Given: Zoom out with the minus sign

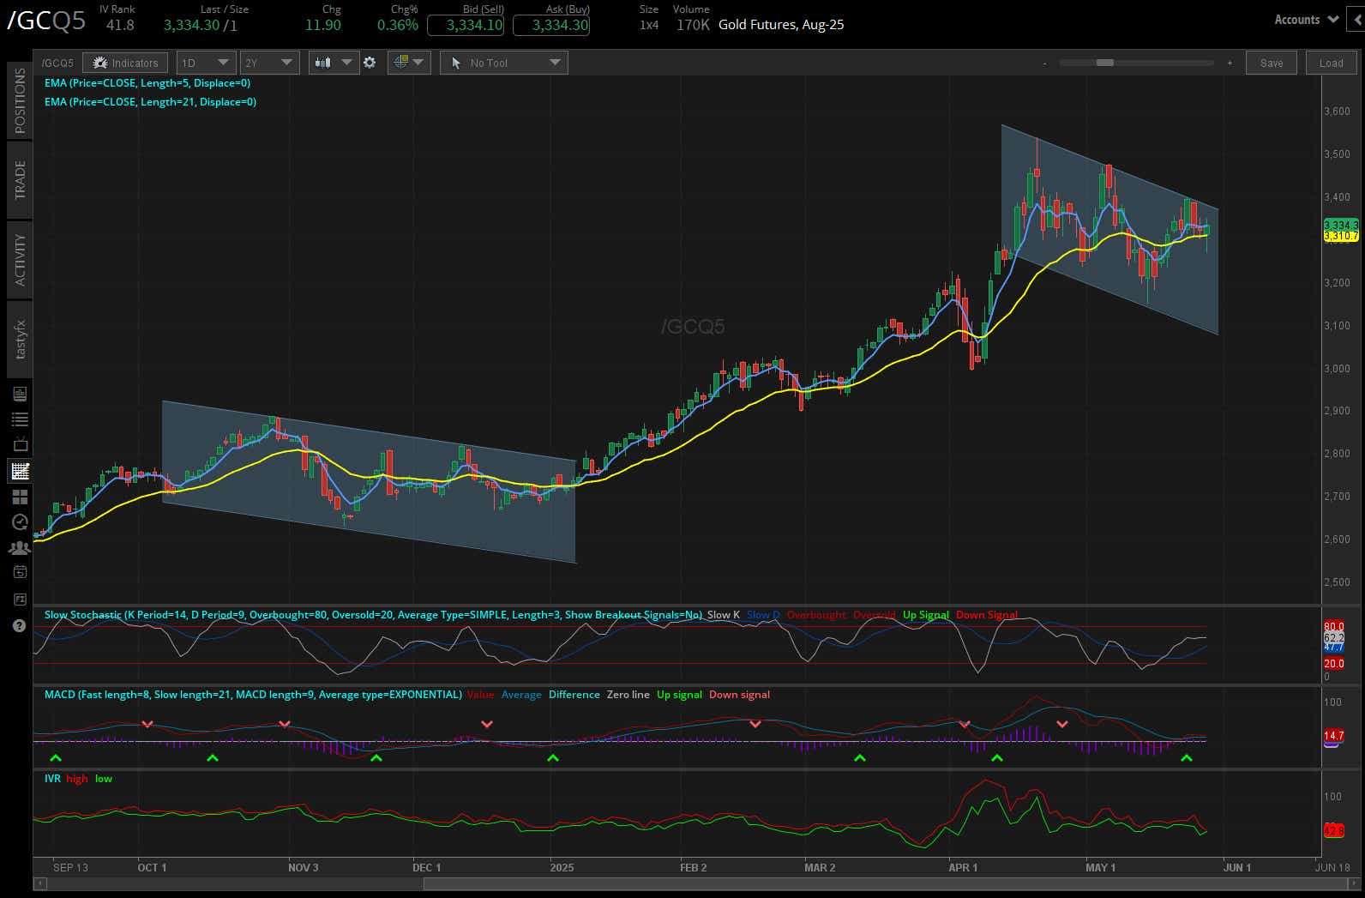Looking at the screenshot, I should point(1044,63).
